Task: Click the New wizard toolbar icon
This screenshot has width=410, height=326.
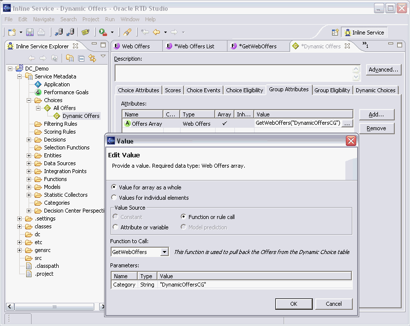Action: (x=12, y=32)
